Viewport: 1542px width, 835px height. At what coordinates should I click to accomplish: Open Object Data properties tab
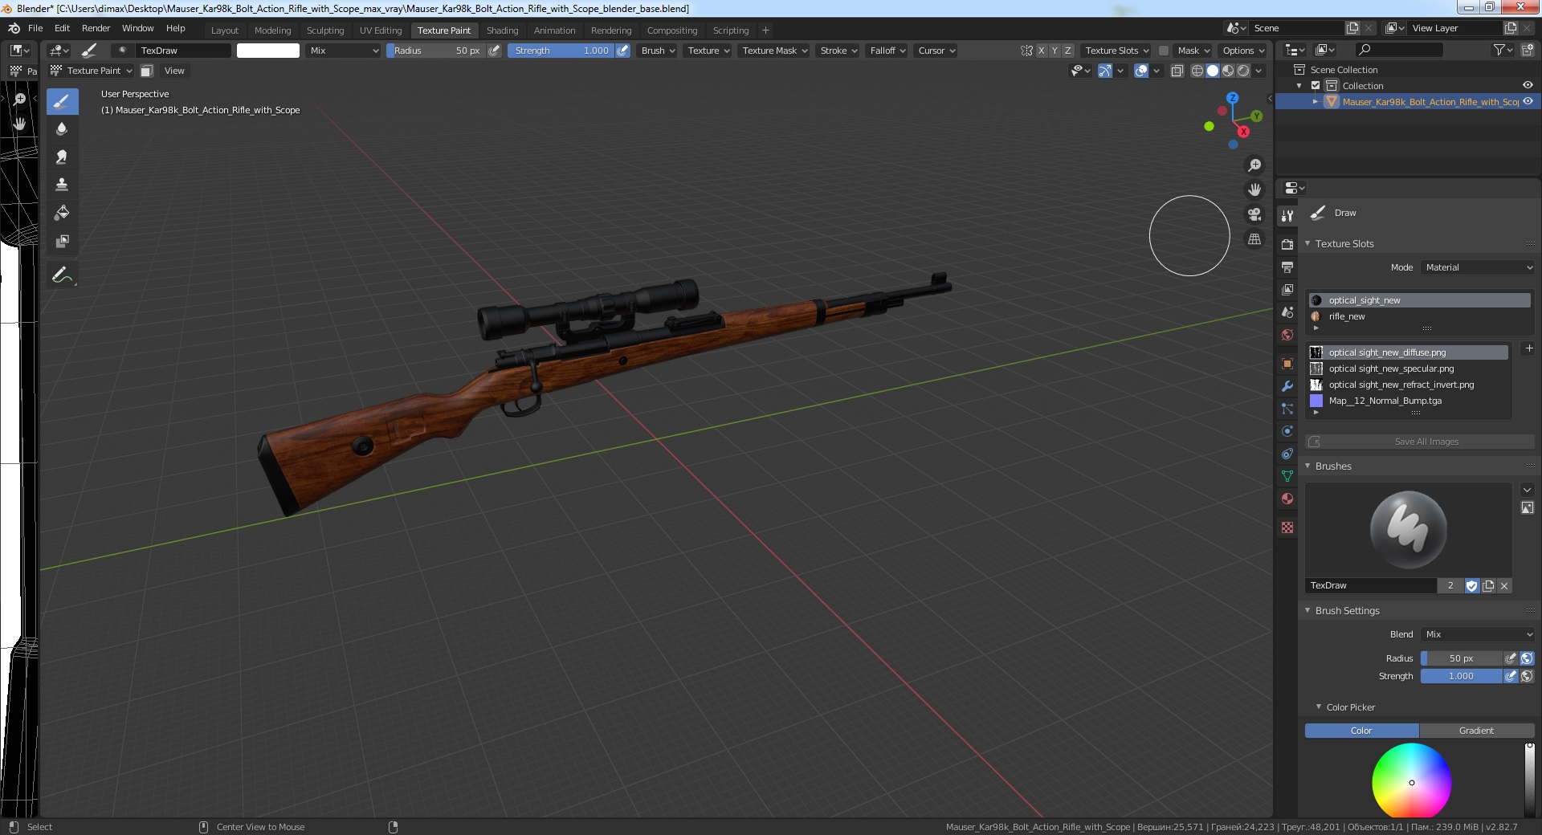point(1287,476)
